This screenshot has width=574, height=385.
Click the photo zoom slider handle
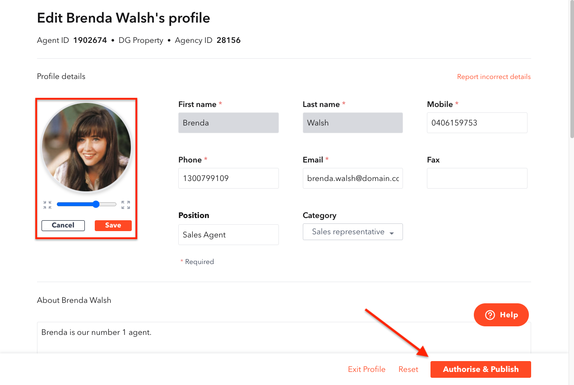point(96,204)
